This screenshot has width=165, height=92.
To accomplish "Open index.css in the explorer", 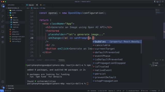I will pos(16,25).
